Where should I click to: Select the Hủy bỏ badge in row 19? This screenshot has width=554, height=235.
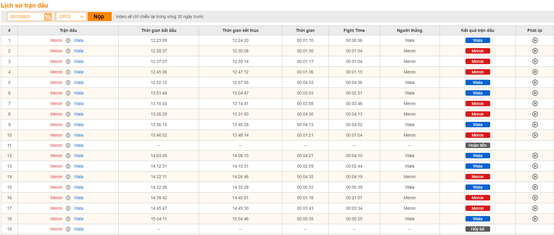pos(478,229)
